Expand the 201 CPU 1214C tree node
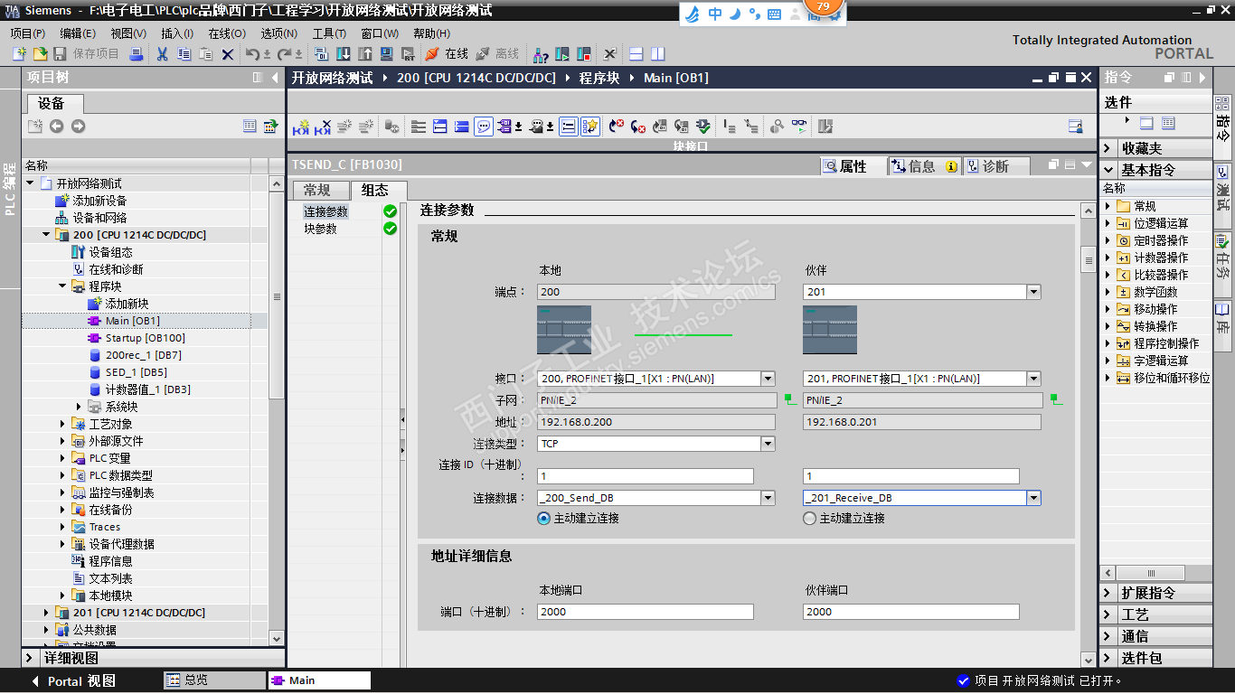 [x=46, y=613]
